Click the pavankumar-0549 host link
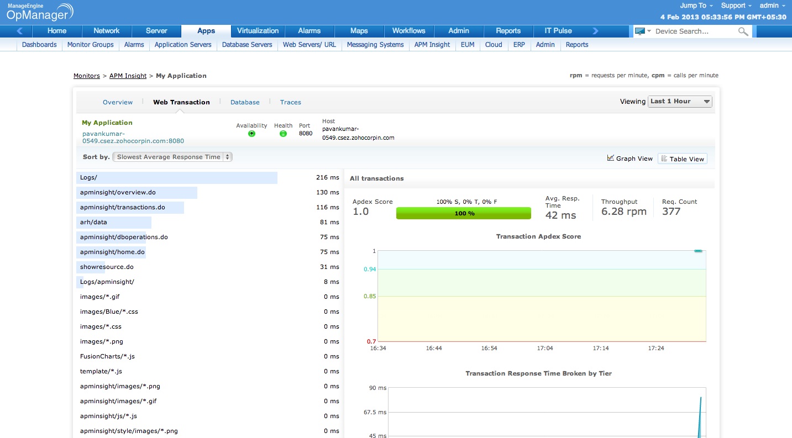792x438 pixels. click(133, 137)
